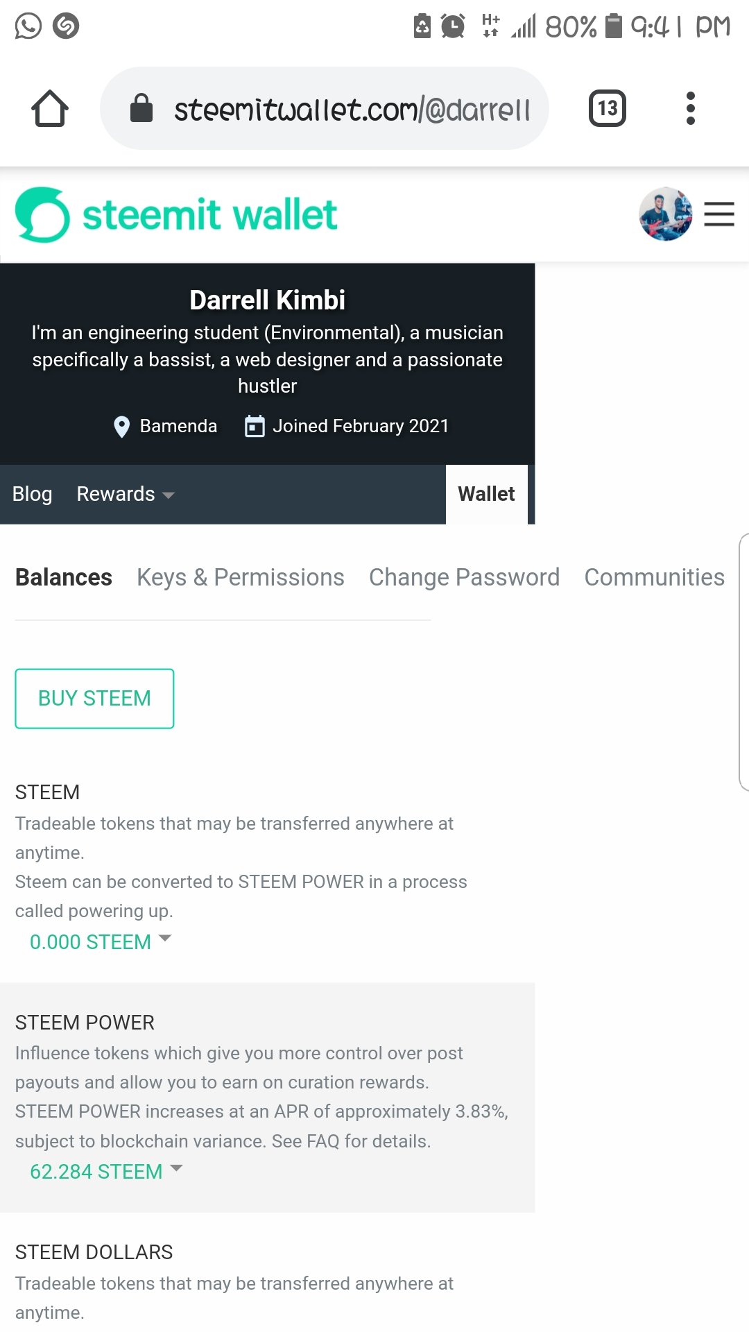The height and width of the screenshot is (1332, 749).
Task: Open the hamburger menu icon
Action: point(719,214)
